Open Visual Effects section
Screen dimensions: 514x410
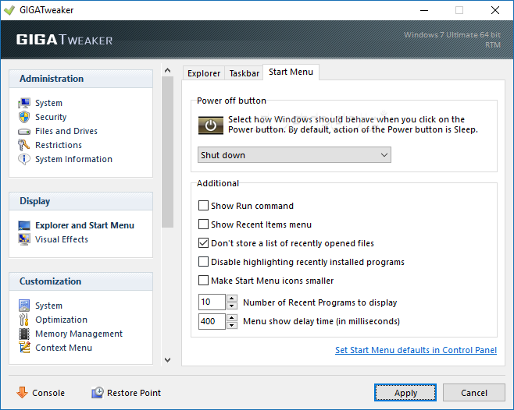[62, 239]
